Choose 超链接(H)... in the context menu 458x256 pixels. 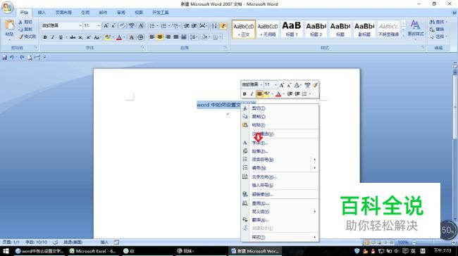tap(280, 194)
